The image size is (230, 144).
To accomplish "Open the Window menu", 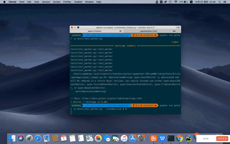I will 89,2.
